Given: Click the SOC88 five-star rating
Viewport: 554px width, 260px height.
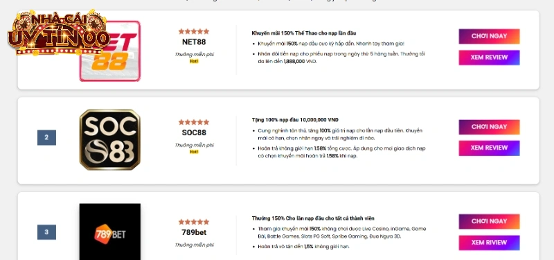Looking at the screenshot, I should click(194, 122).
